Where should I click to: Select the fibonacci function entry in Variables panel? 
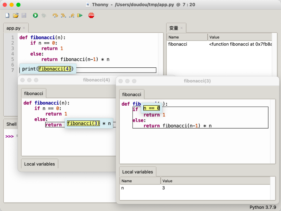tap(177, 44)
